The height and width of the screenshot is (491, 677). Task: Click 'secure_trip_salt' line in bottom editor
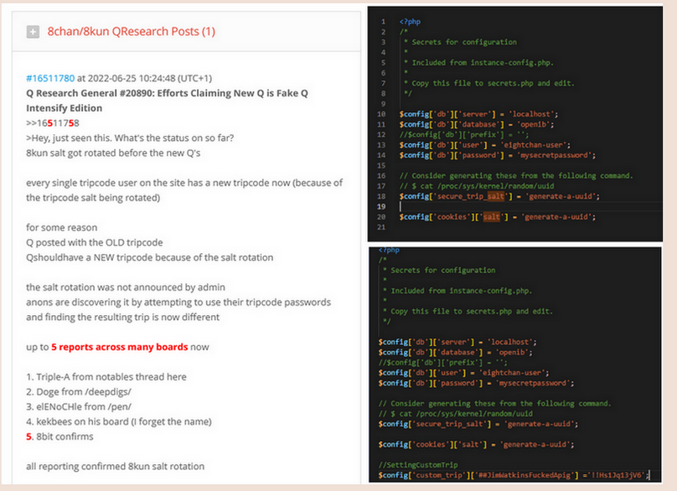(478, 424)
